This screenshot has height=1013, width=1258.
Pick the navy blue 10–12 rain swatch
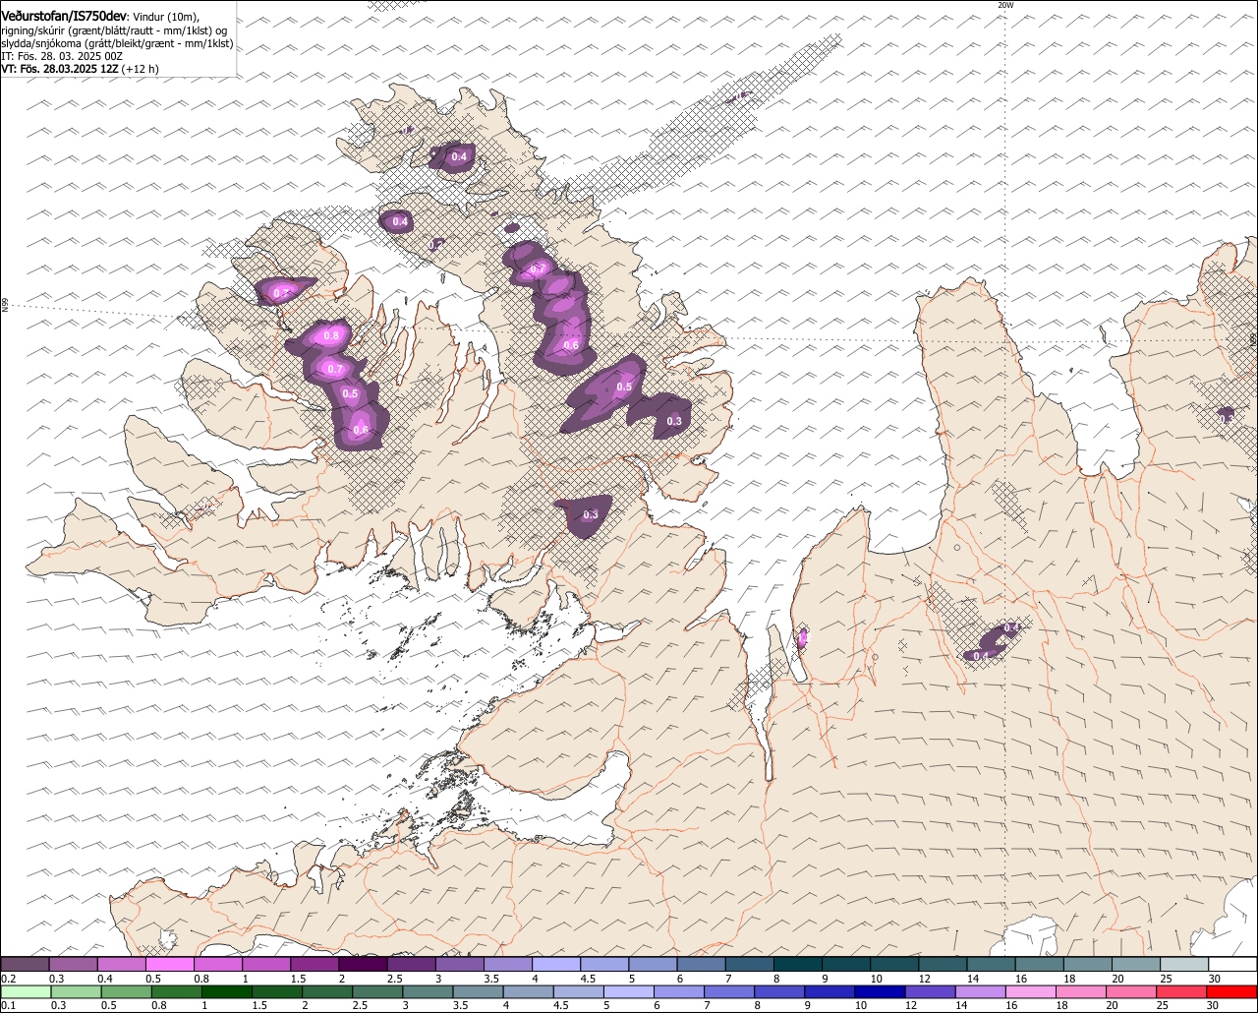(x=881, y=990)
